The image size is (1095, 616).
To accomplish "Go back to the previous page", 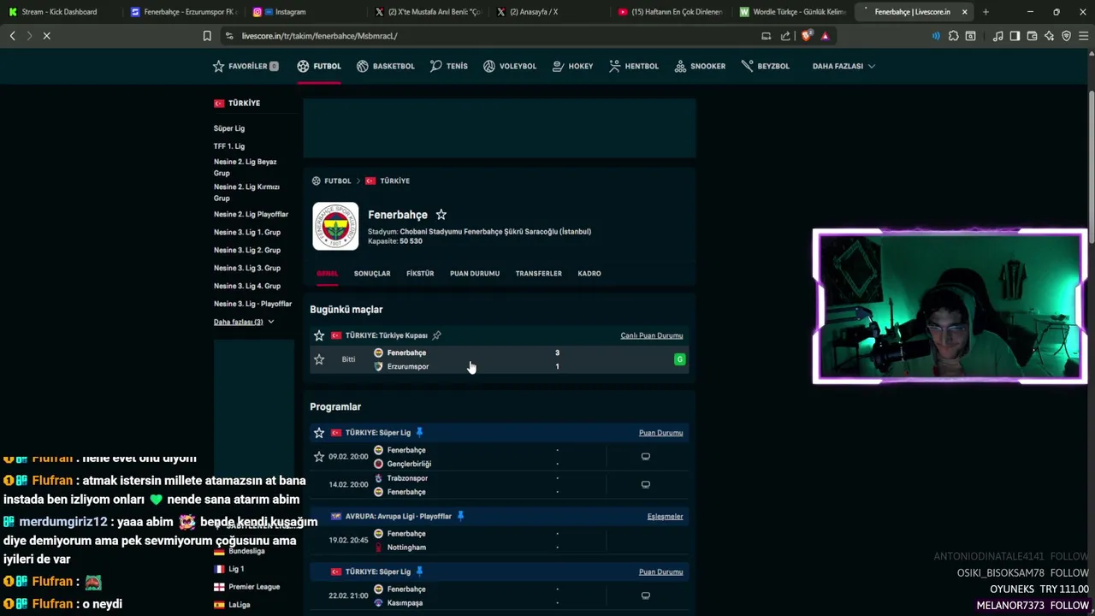I will (x=12, y=36).
